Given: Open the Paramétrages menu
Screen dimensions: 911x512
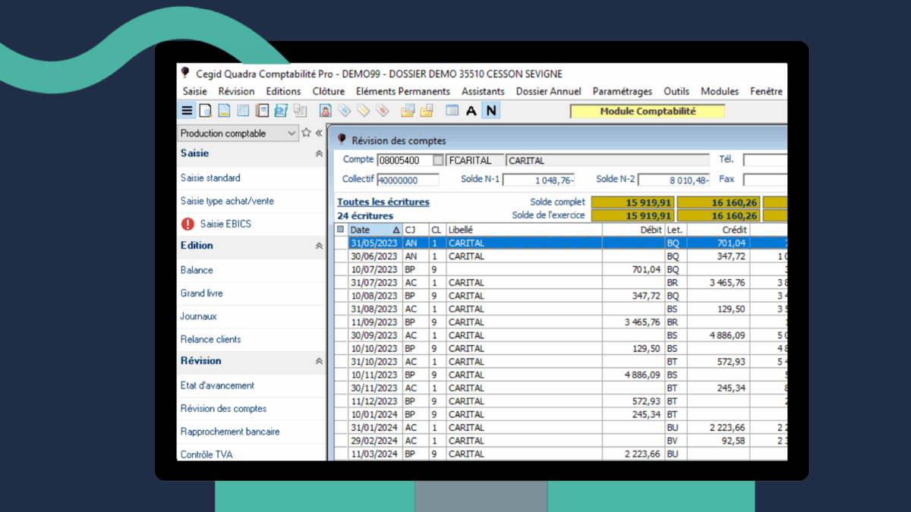Looking at the screenshot, I should tap(622, 91).
